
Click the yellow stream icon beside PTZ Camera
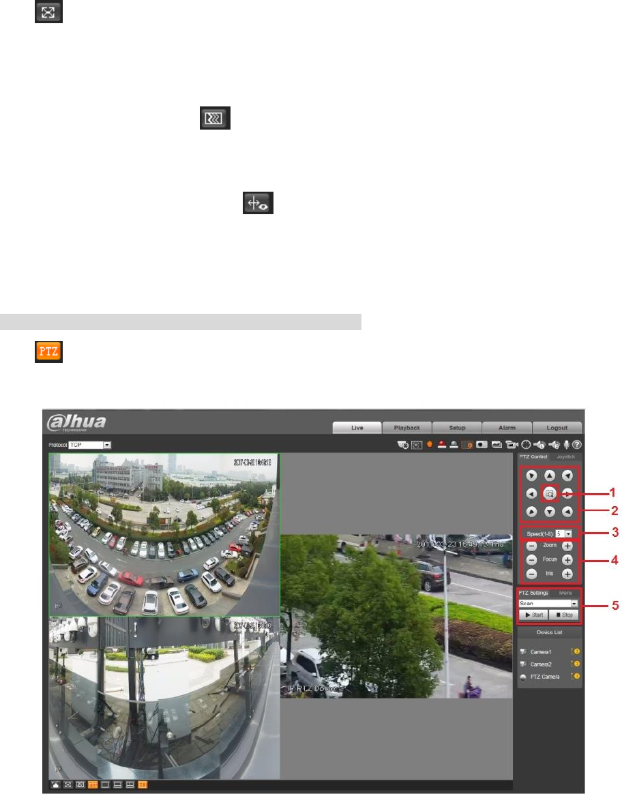[576, 676]
